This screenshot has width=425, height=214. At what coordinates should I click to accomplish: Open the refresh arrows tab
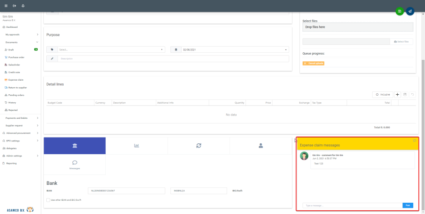click(199, 146)
